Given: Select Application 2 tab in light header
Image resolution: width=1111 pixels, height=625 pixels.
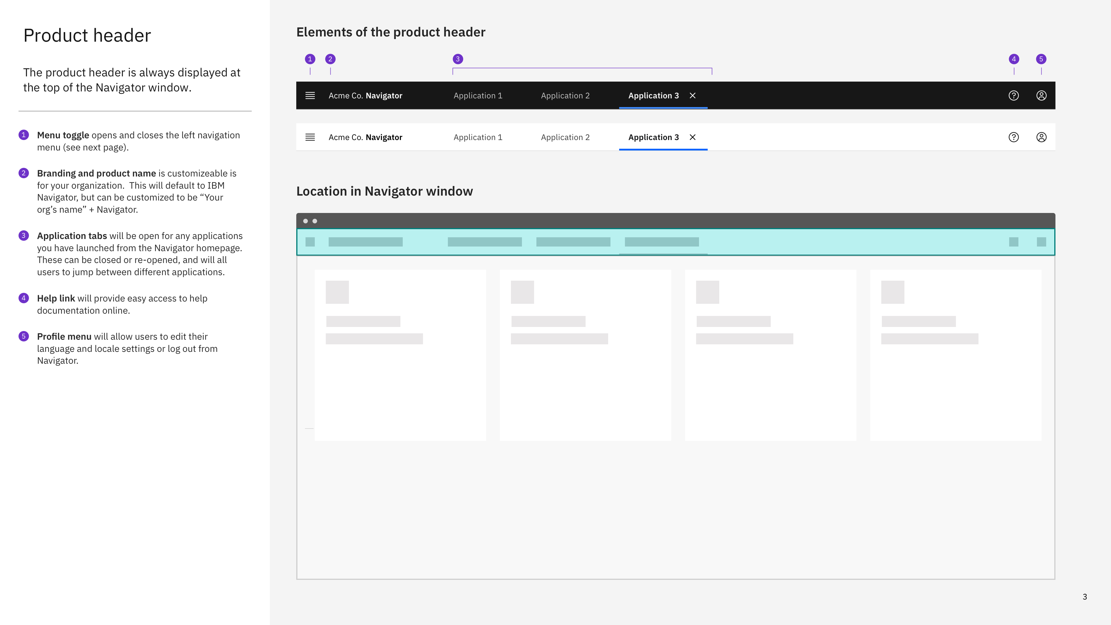Looking at the screenshot, I should coord(565,137).
